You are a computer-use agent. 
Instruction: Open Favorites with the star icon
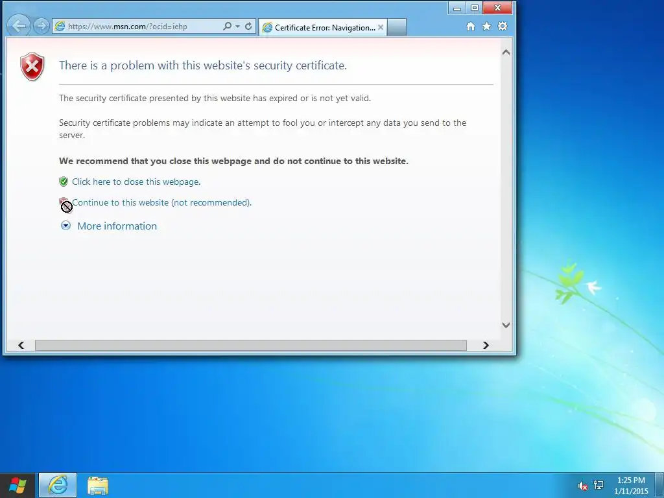point(486,26)
